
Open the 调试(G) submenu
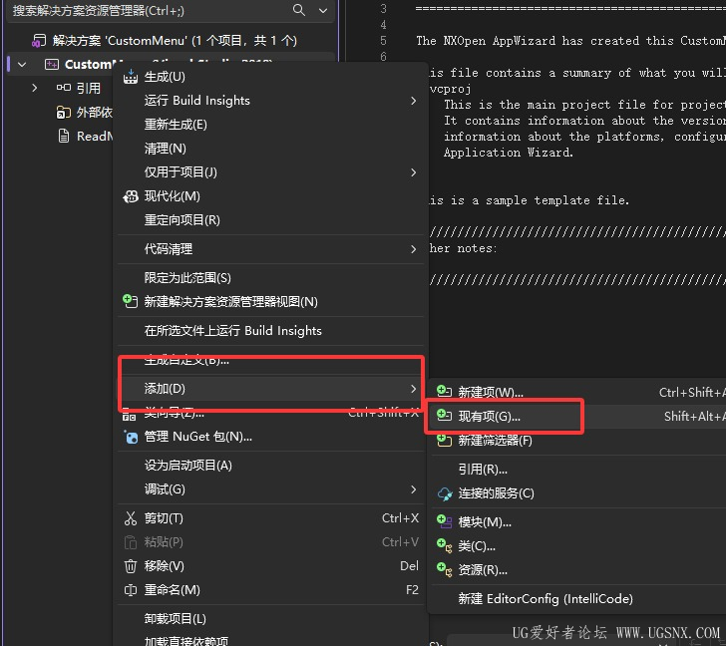(x=271, y=489)
